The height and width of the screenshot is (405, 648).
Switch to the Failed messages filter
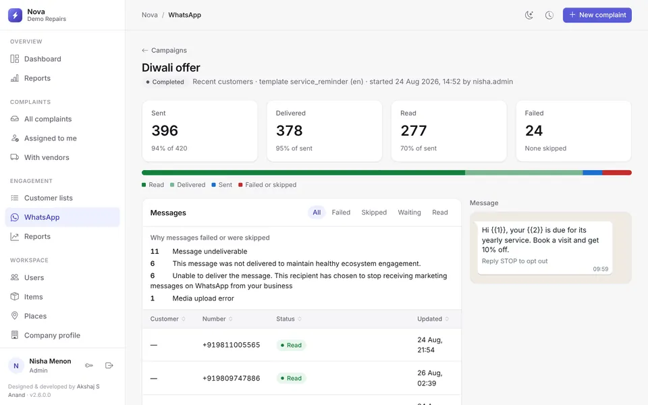(341, 213)
